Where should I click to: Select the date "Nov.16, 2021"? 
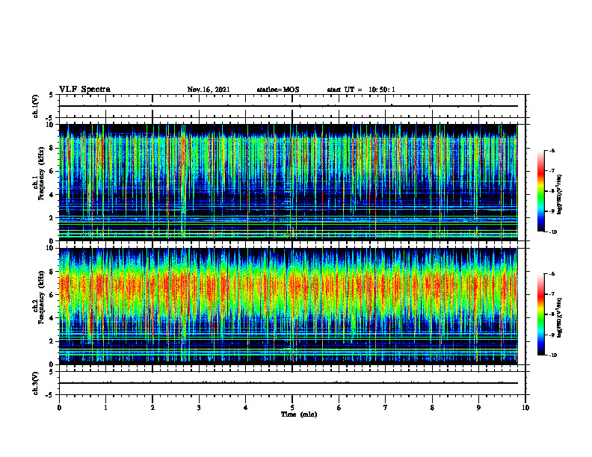209,90
